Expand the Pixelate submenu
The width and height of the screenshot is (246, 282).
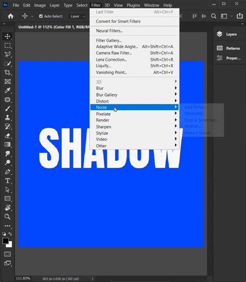click(x=134, y=114)
